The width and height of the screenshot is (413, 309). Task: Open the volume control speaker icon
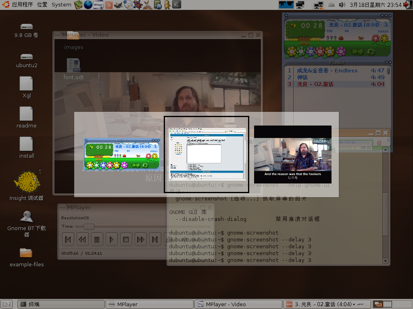pyautogui.click(x=342, y=4)
